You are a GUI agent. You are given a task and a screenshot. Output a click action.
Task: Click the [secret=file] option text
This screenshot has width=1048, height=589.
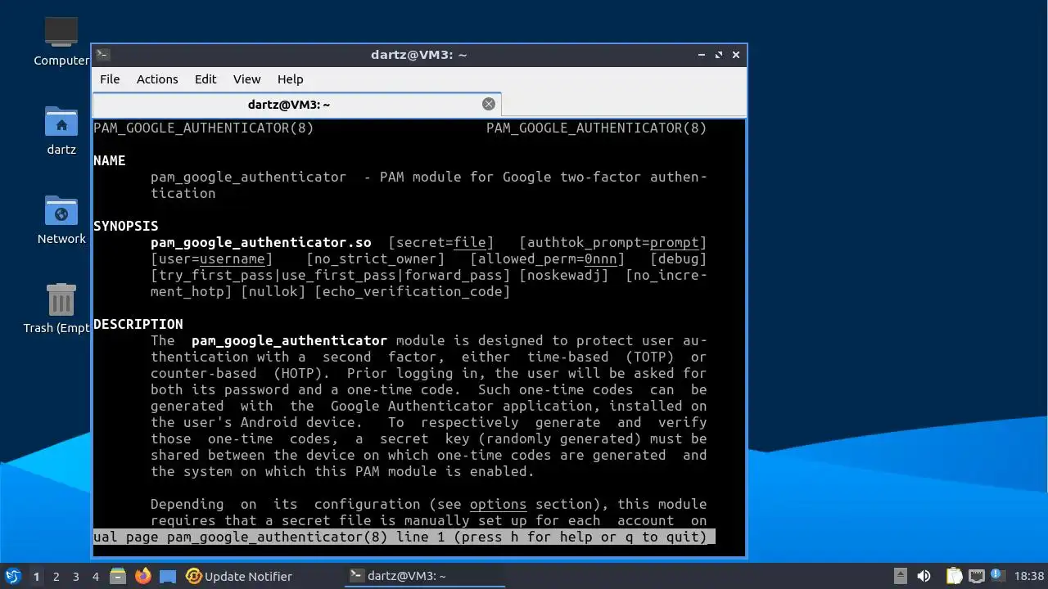click(x=441, y=242)
